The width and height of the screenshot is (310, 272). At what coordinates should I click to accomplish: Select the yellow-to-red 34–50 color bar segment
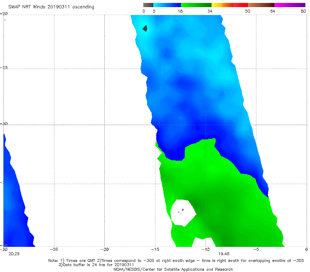pos(230,5)
